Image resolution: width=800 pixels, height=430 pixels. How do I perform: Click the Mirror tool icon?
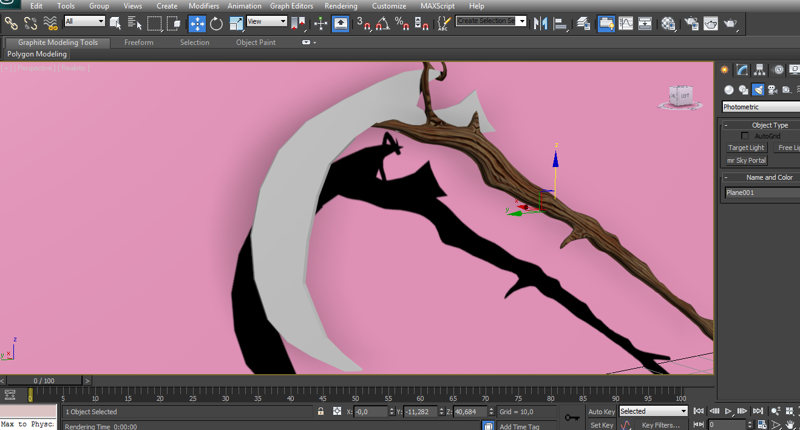click(540, 24)
